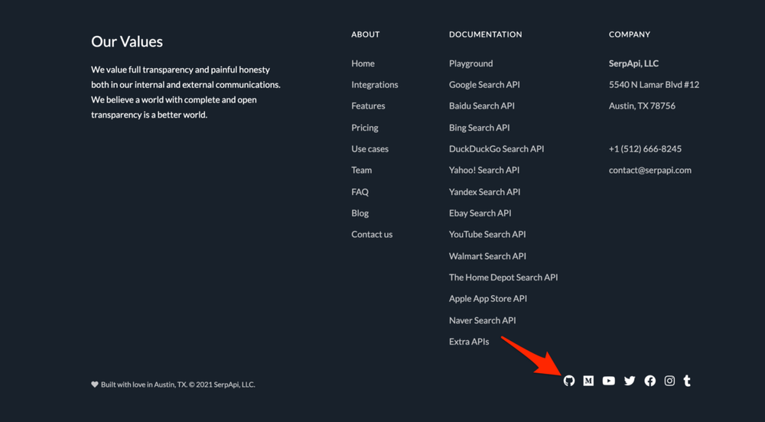Viewport: 765px width, 422px height.
Task: Click the Contact us link
Action: coord(372,235)
